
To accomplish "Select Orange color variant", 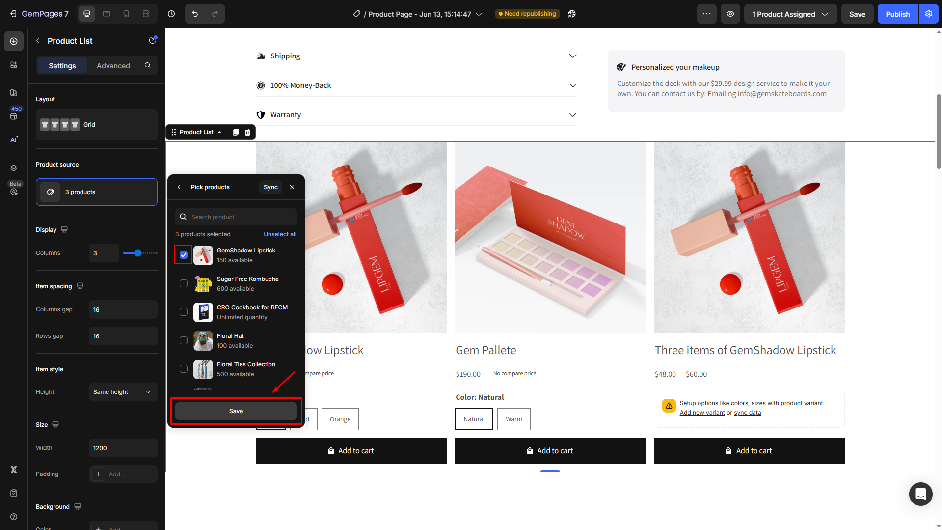I will pos(340,419).
